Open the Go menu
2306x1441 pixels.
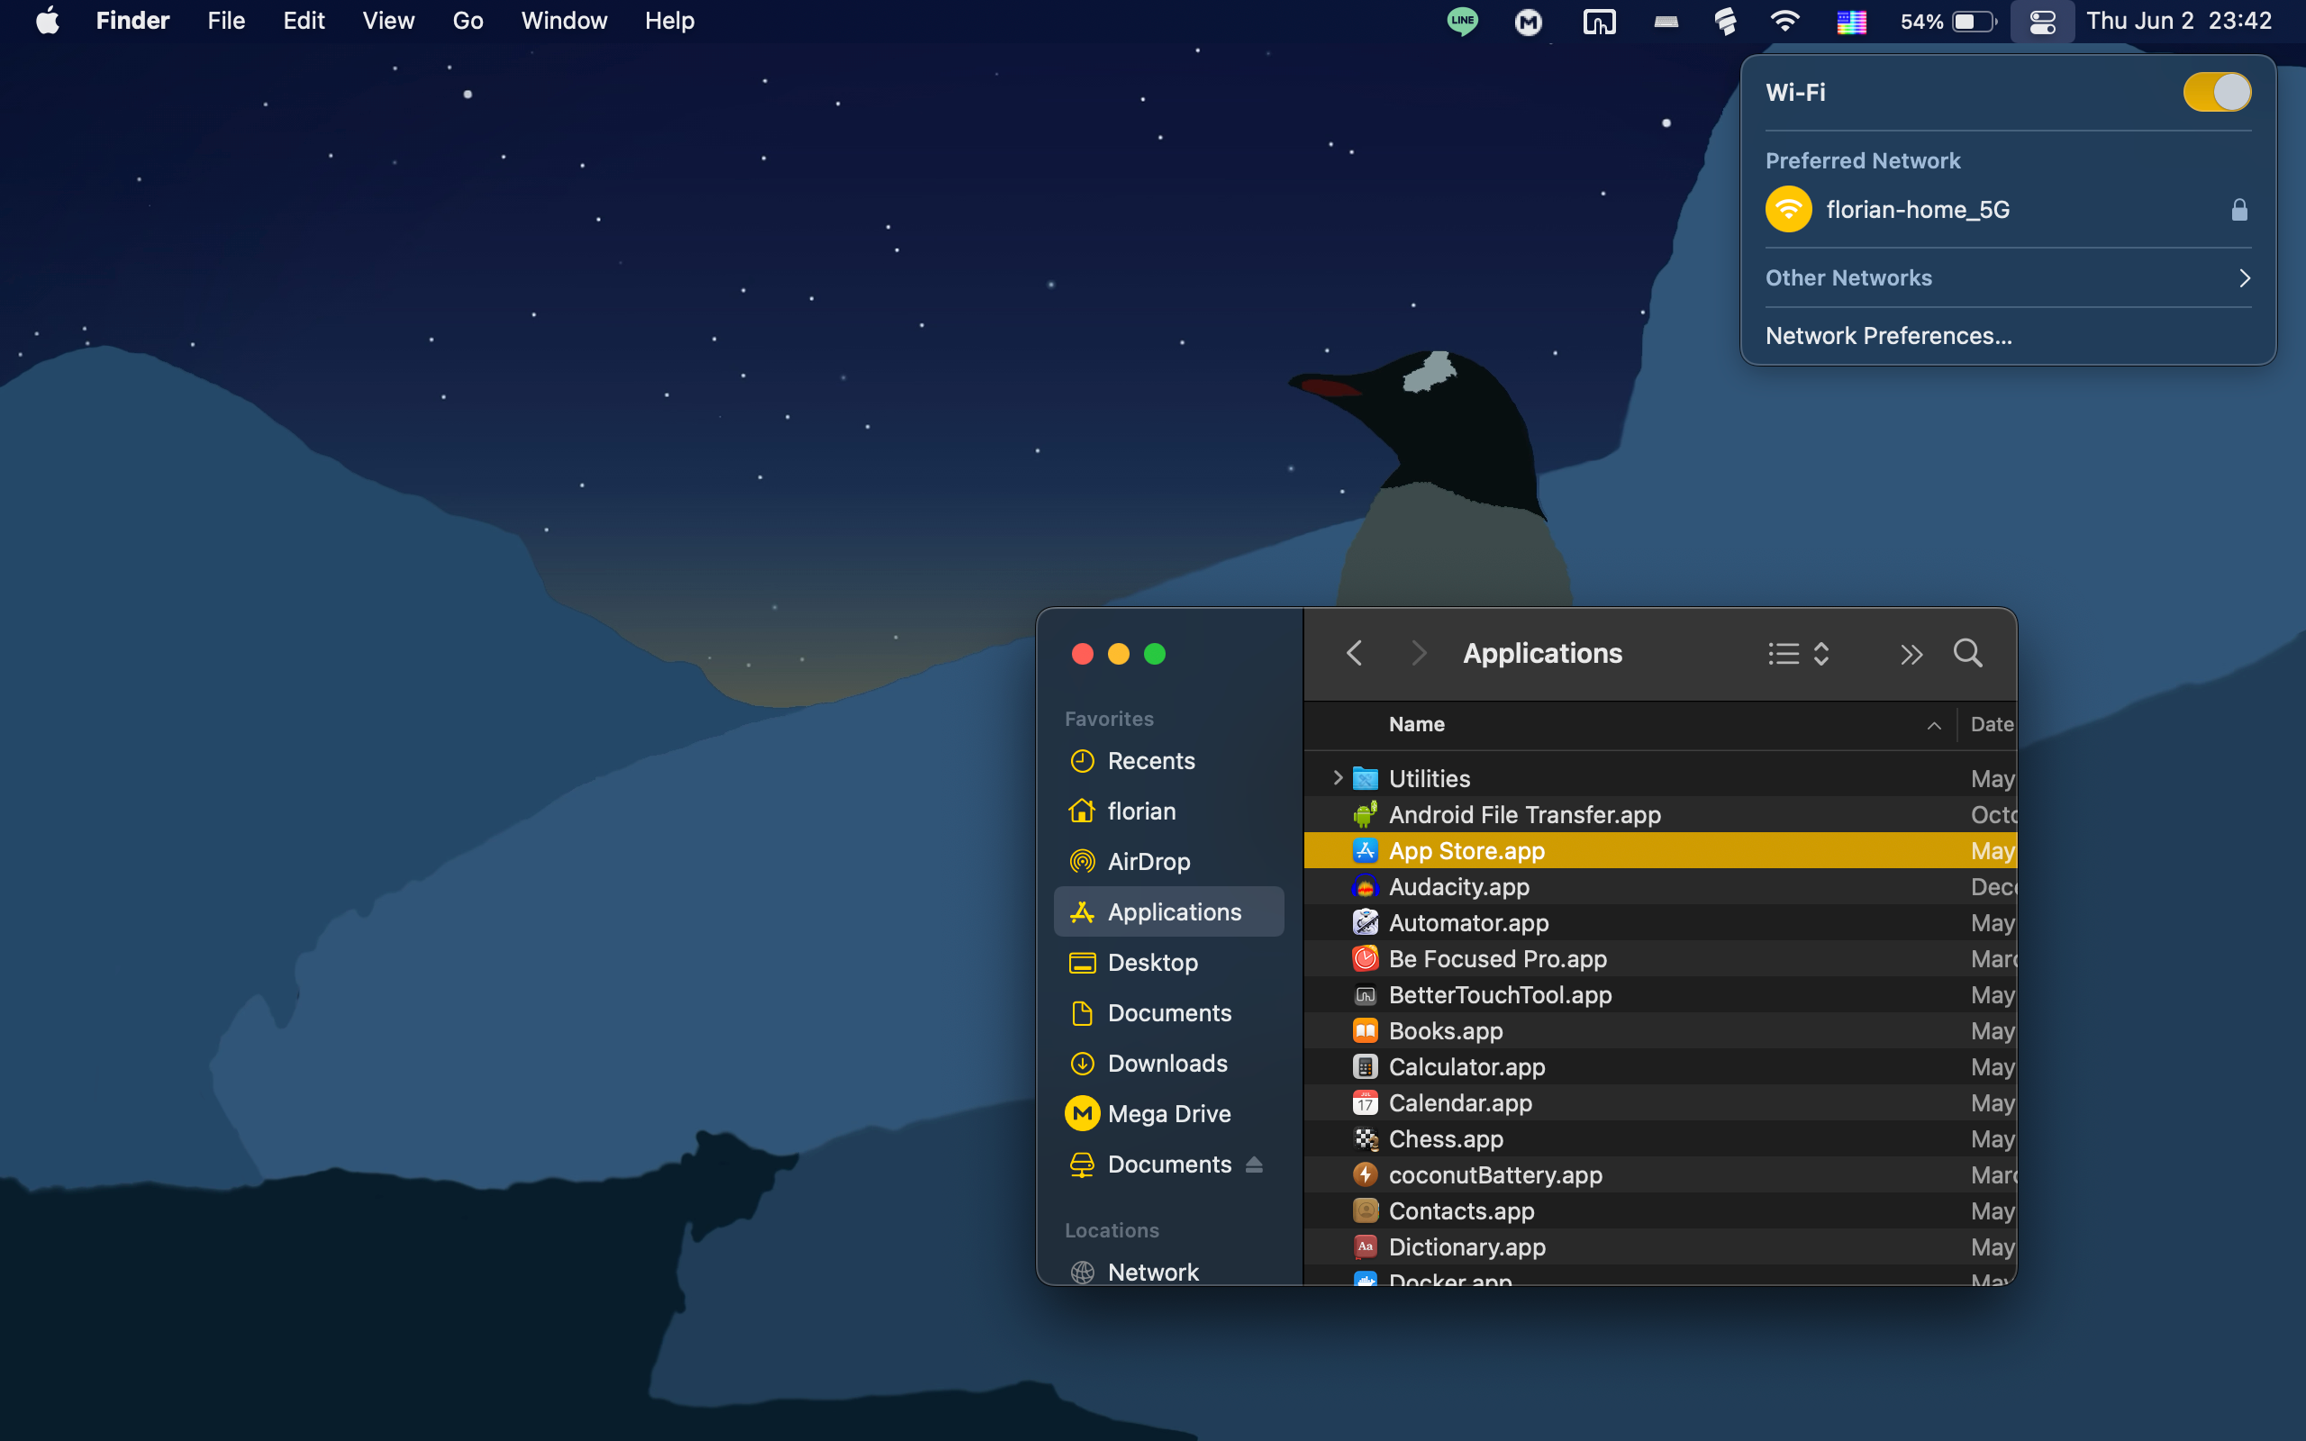[x=467, y=21]
